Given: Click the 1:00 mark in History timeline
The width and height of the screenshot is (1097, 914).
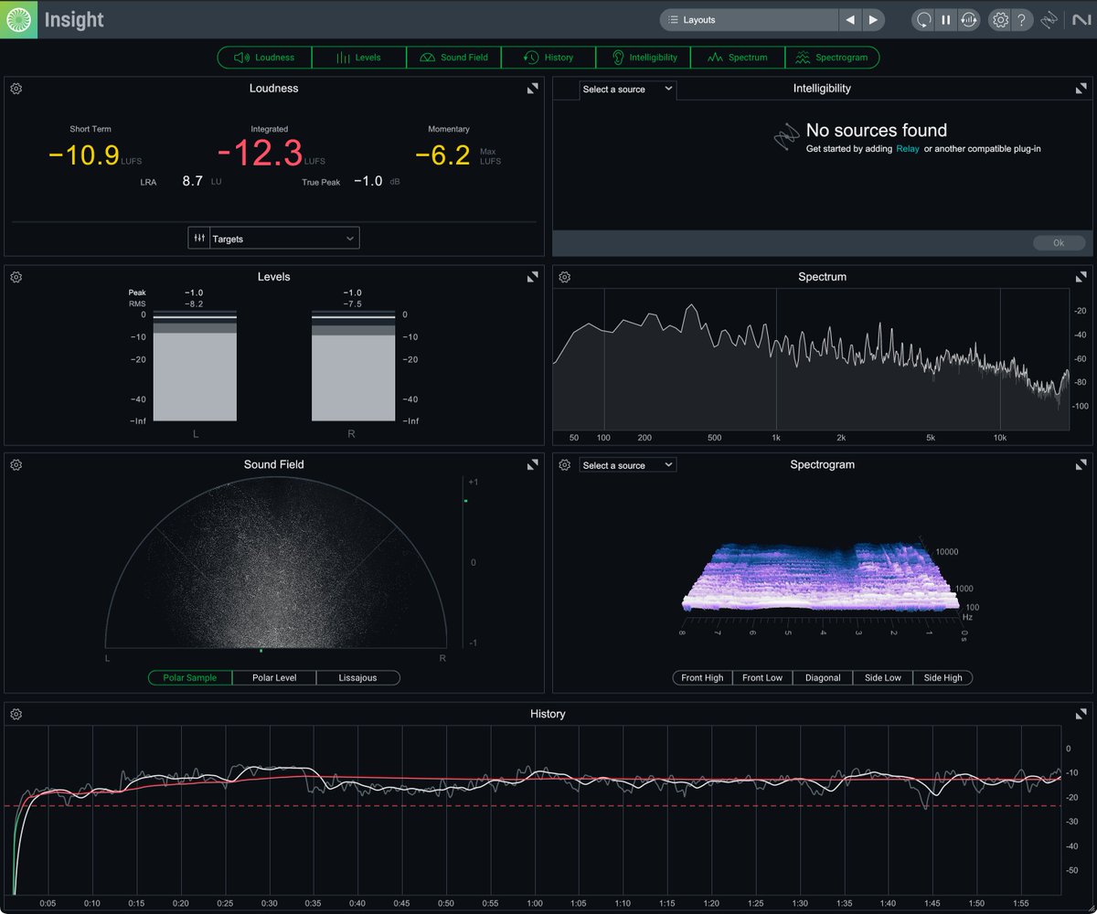Looking at the screenshot, I should [x=535, y=904].
